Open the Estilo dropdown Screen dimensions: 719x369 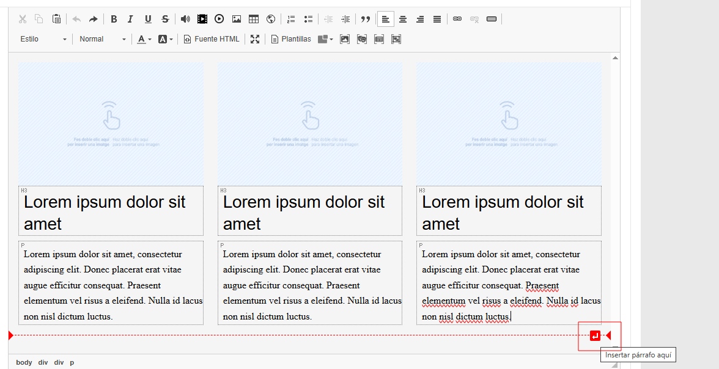tap(43, 40)
